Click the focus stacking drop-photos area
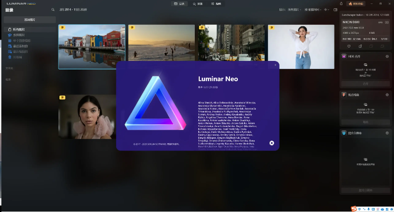Image resolution: width=394 pixels, height=212 pixels. (x=366, y=108)
